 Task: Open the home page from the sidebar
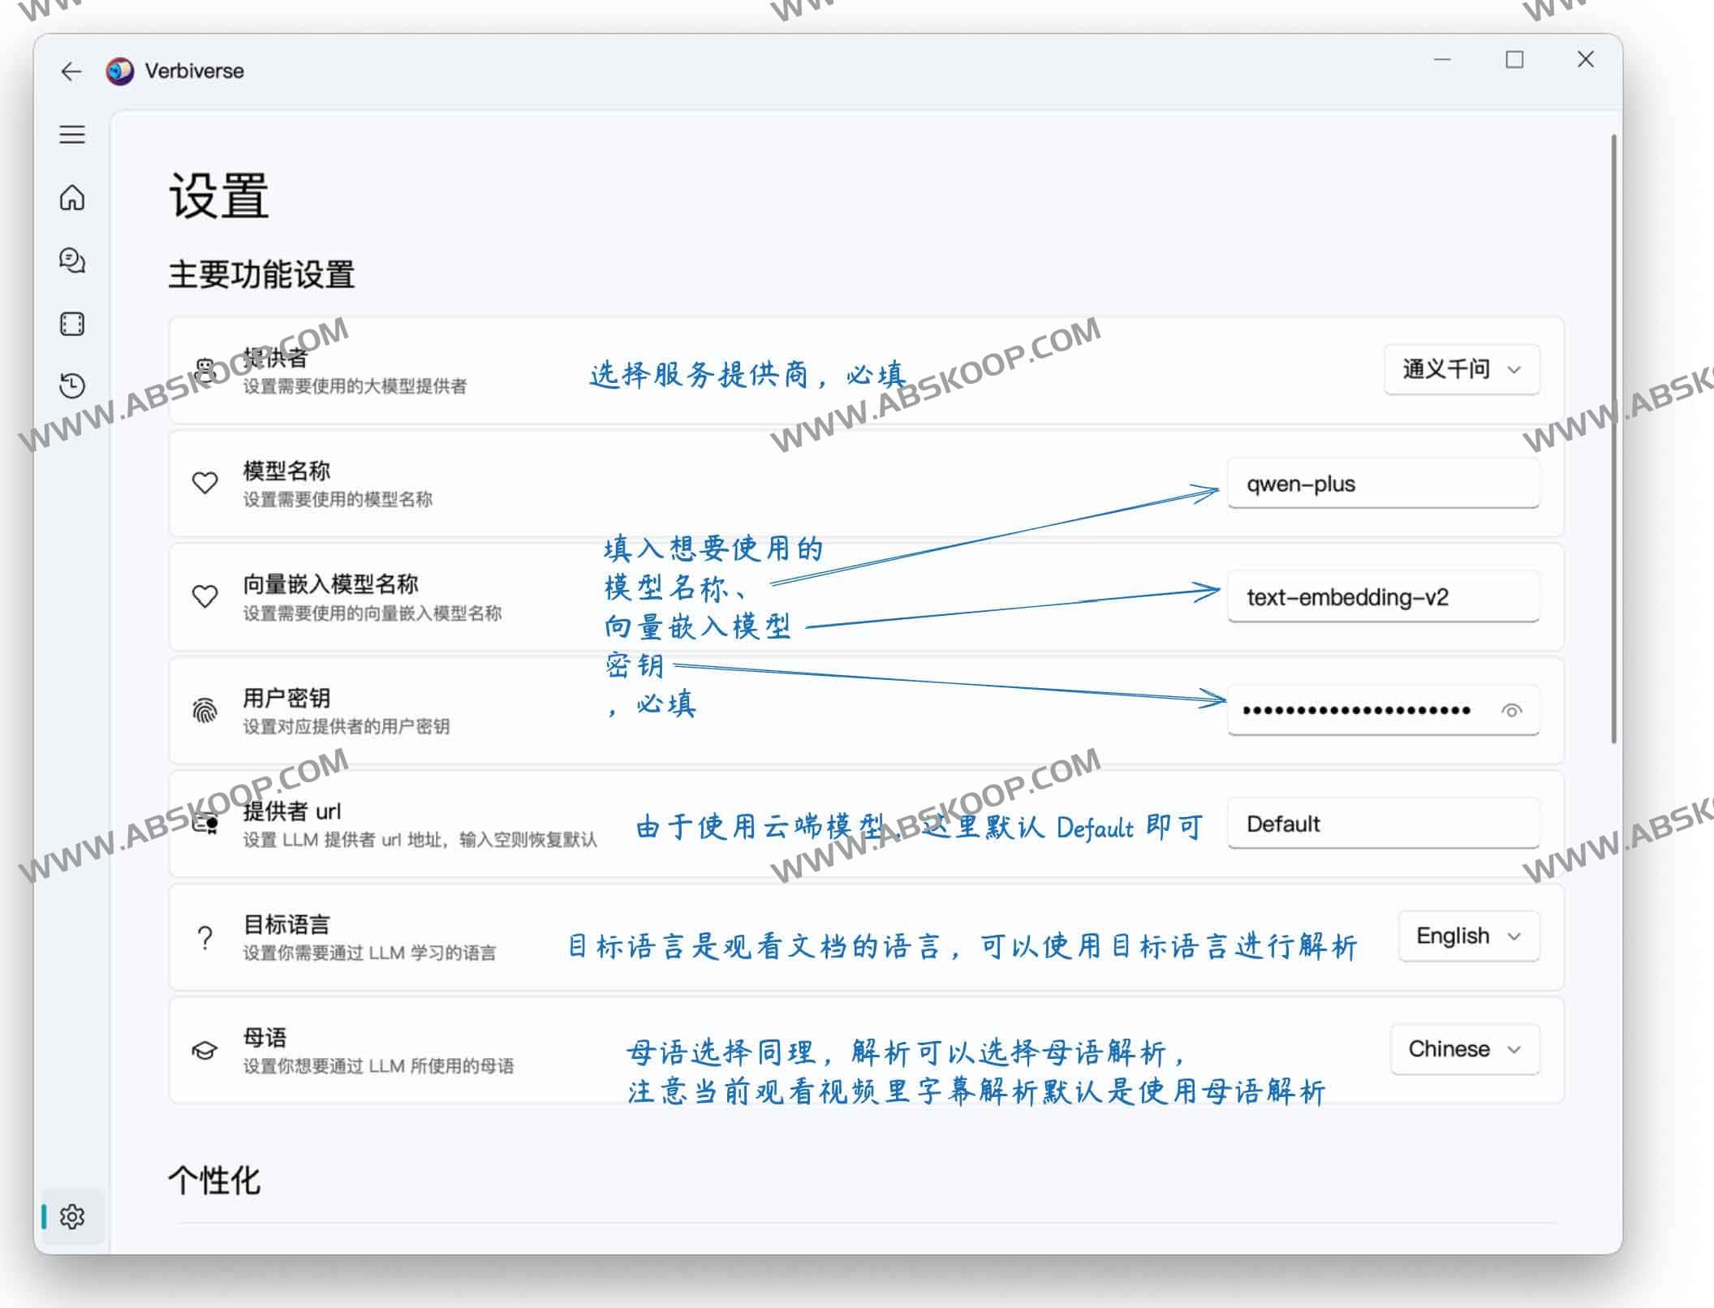click(71, 199)
